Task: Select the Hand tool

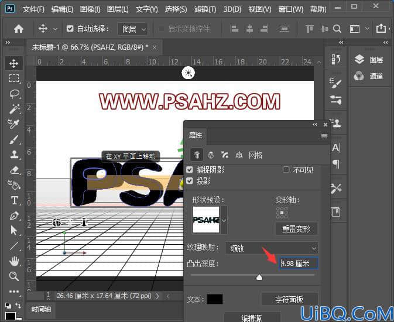Action: pos(14,261)
